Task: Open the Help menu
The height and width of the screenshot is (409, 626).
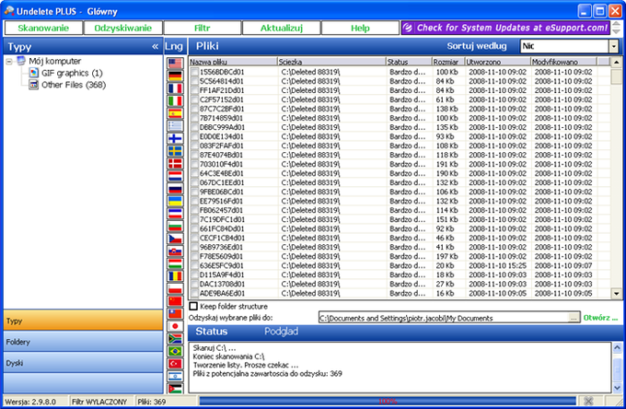Action: point(360,28)
